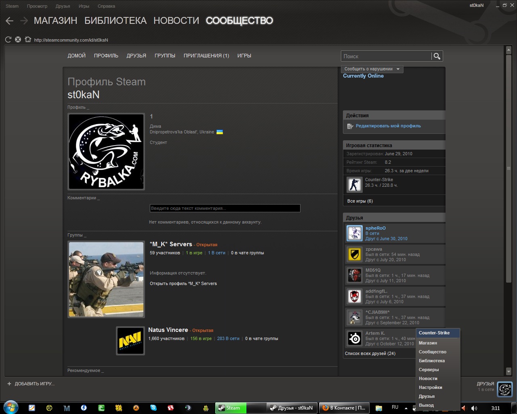Open the Просмотр menu
Screen dimensions: 517x414
click(37, 6)
